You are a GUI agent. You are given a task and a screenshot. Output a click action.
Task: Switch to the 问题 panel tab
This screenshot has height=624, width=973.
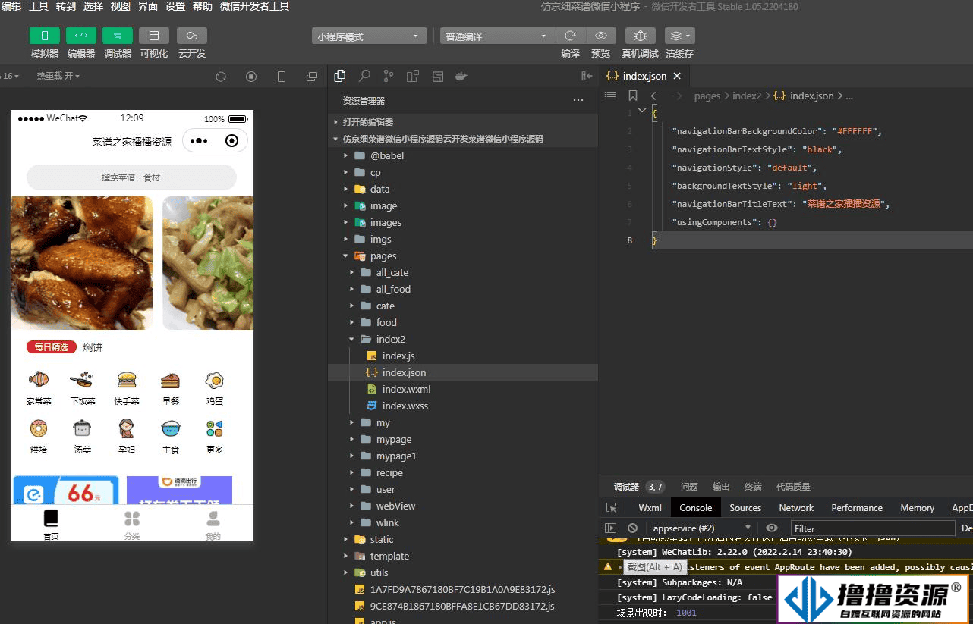click(x=689, y=487)
